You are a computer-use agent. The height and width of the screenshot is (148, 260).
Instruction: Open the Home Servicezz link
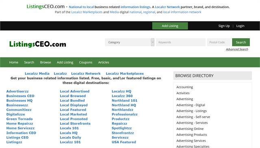coord(20,128)
